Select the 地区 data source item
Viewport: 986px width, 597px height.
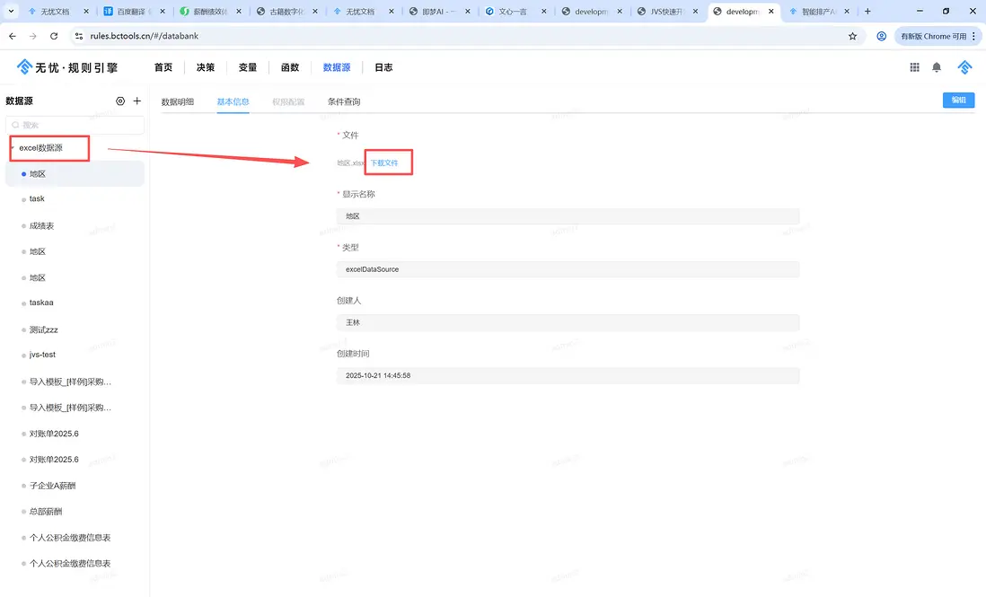[x=37, y=172]
